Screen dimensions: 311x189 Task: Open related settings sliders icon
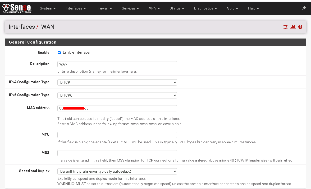(x=285, y=27)
